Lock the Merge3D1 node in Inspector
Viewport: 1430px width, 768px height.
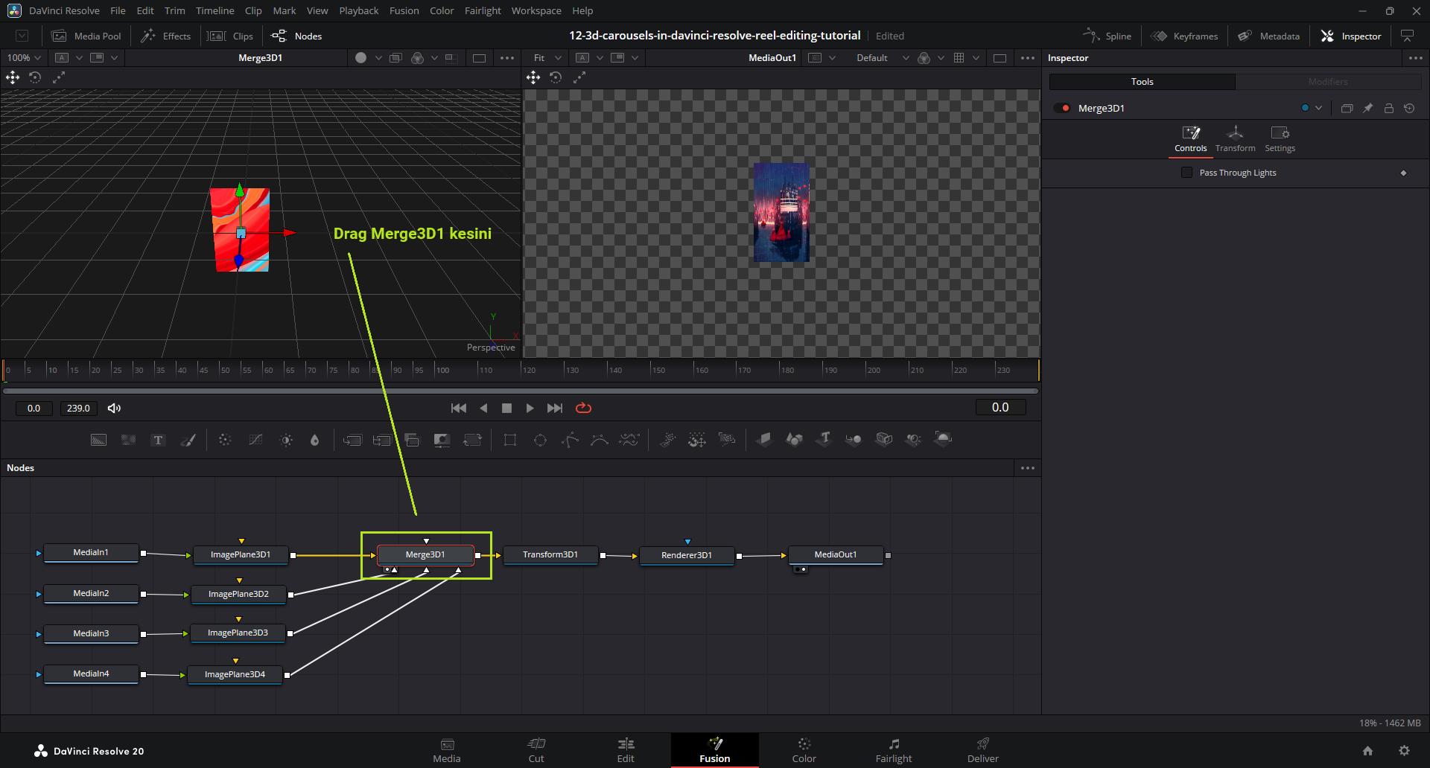click(1389, 108)
